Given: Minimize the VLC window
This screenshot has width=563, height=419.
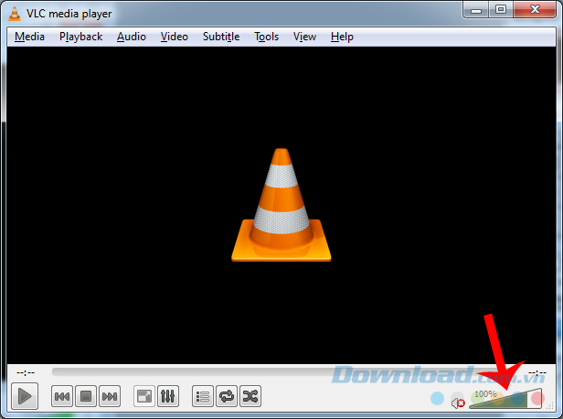Looking at the screenshot, I should (476, 10).
